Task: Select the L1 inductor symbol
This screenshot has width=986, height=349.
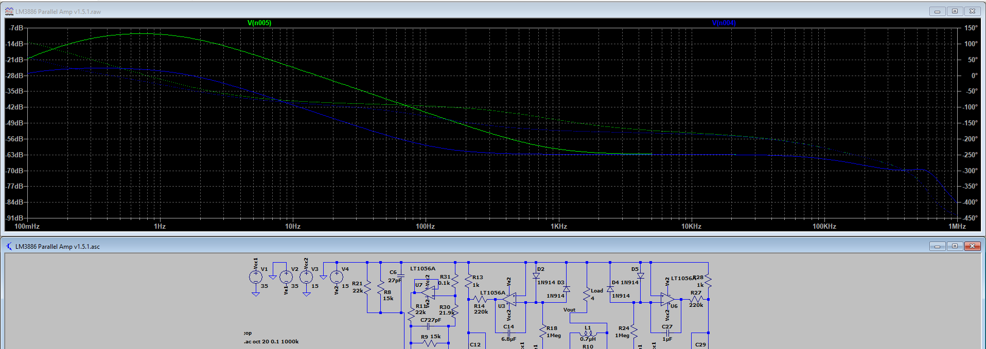Action: tap(588, 333)
